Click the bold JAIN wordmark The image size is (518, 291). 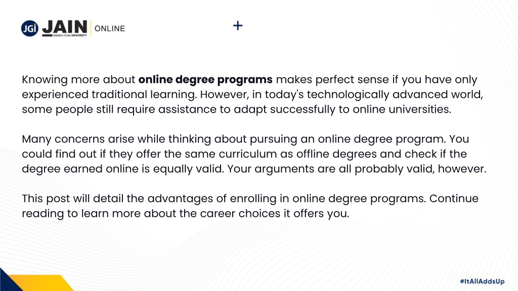click(x=65, y=27)
